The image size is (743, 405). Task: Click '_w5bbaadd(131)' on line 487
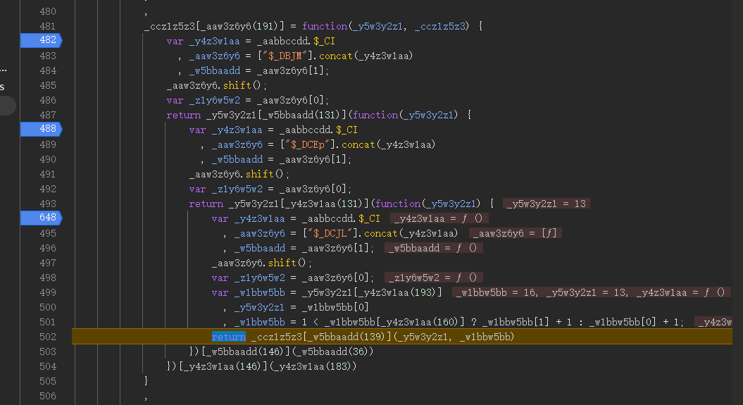[302, 115]
